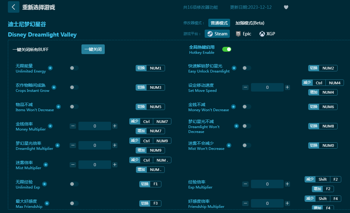Select the 普通模式 trainer mode
The width and height of the screenshot is (350, 213).
pos(219,23)
